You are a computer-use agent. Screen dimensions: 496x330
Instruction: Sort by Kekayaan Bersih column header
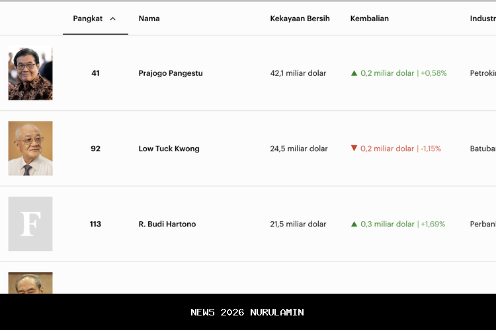(x=300, y=18)
